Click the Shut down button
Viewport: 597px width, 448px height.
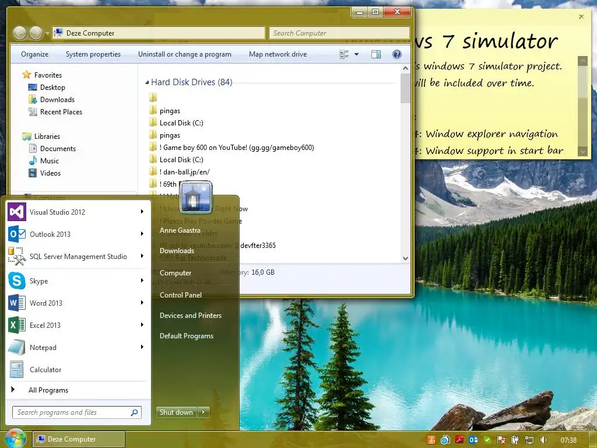click(x=176, y=412)
